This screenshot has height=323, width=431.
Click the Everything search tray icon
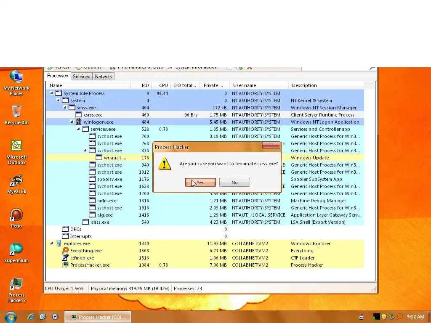pos(400,317)
